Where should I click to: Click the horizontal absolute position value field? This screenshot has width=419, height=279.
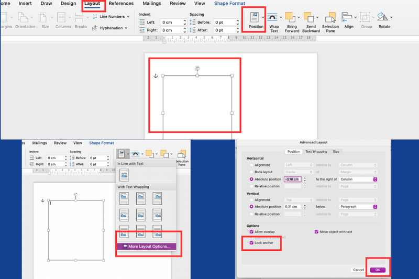293,180
